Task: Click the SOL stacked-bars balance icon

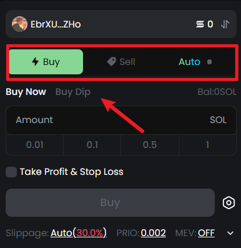Action: pyautogui.click(x=200, y=24)
